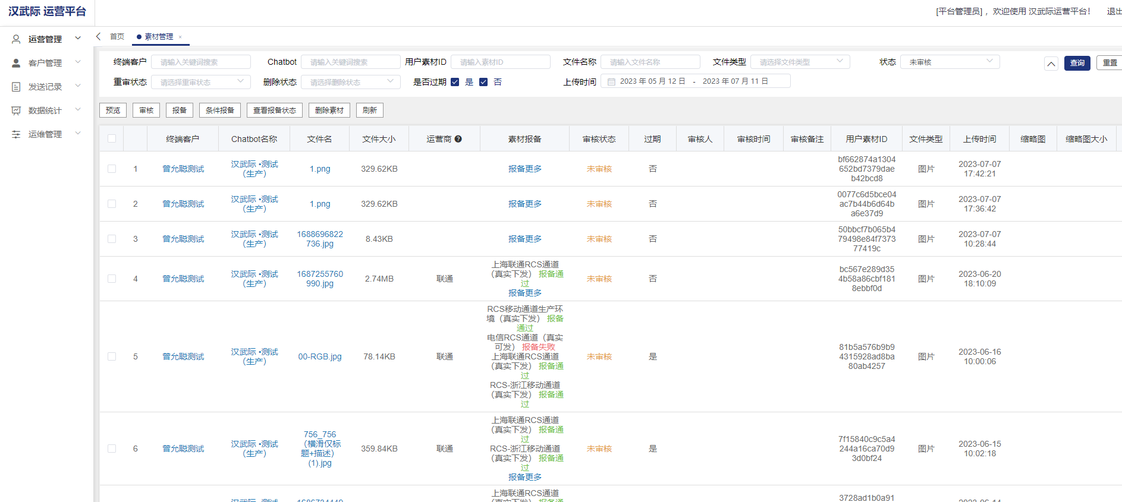Open the 删除状态 dropdown
Image resolution: width=1122 pixels, height=502 pixels.
(x=350, y=82)
